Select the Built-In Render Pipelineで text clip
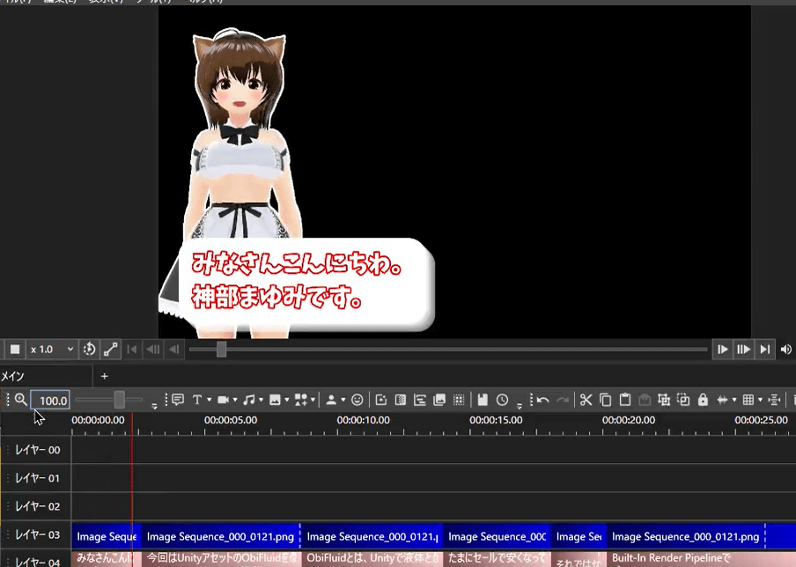The image size is (796, 567). (702, 559)
